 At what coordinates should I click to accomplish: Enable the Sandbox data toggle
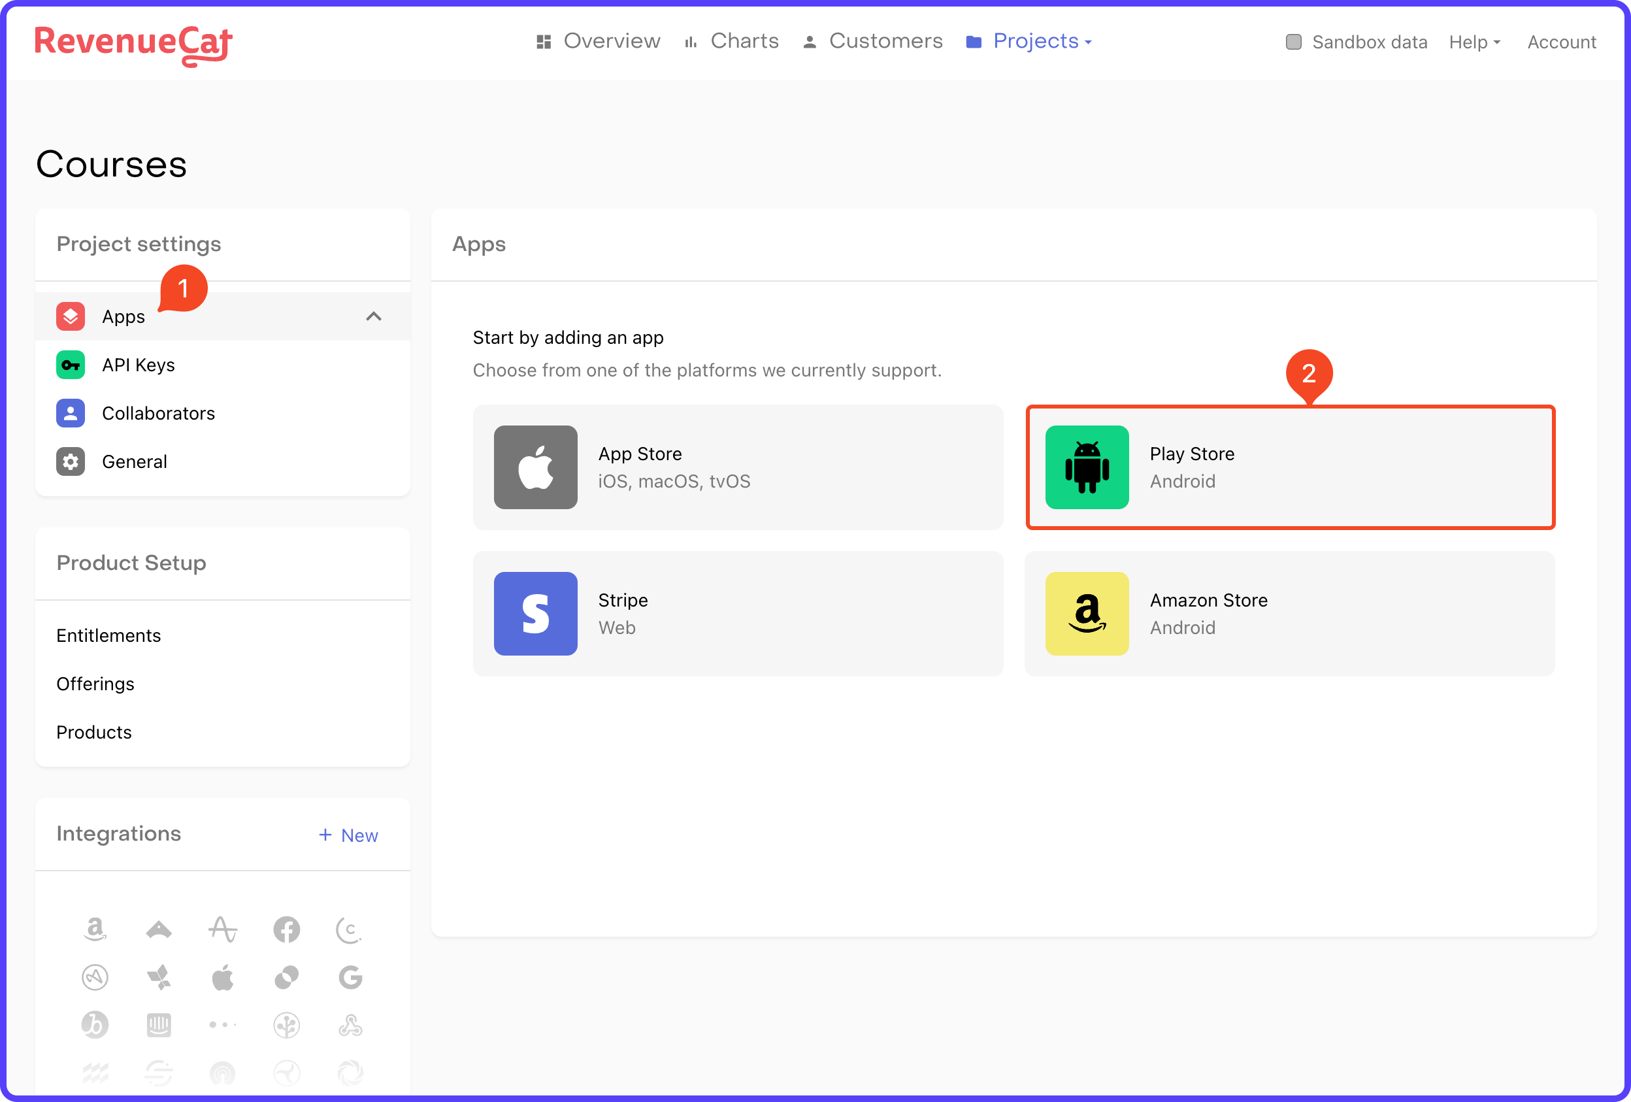click(1293, 42)
